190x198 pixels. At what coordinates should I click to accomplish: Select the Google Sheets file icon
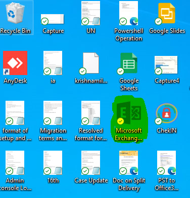(x=128, y=63)
